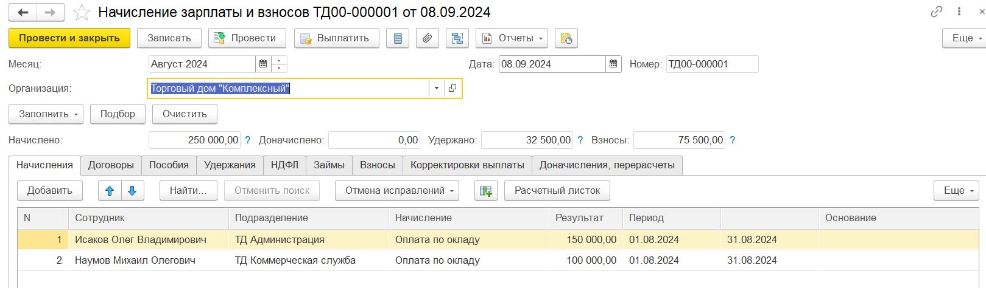The height and width of the screenshot is (288, 986).
Task: Click the question mark next to Удержано
Action: point(580,140)
